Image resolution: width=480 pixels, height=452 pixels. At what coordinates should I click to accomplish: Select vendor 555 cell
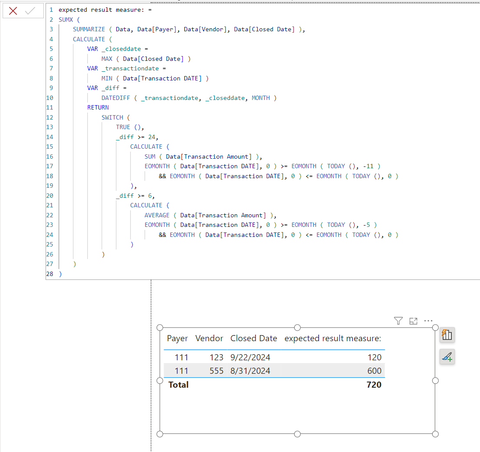click(x=217, y=371)
